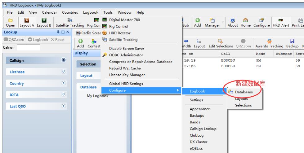Sort by the Mode column header
Screen dimensions: 304x153
pyautogui.click(x=264, y=54)
